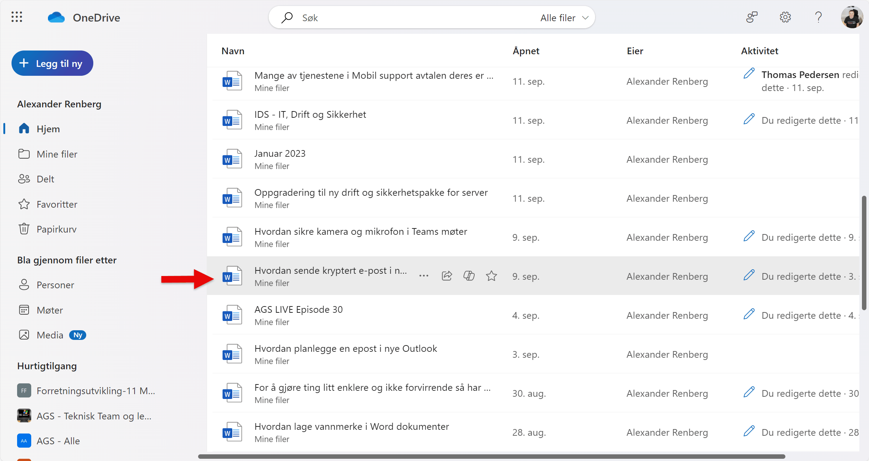Image resolution: width=869 pixels, height=461 pixels.
Task: Open help using the question mark icon
Action: (x=818, y=17)
